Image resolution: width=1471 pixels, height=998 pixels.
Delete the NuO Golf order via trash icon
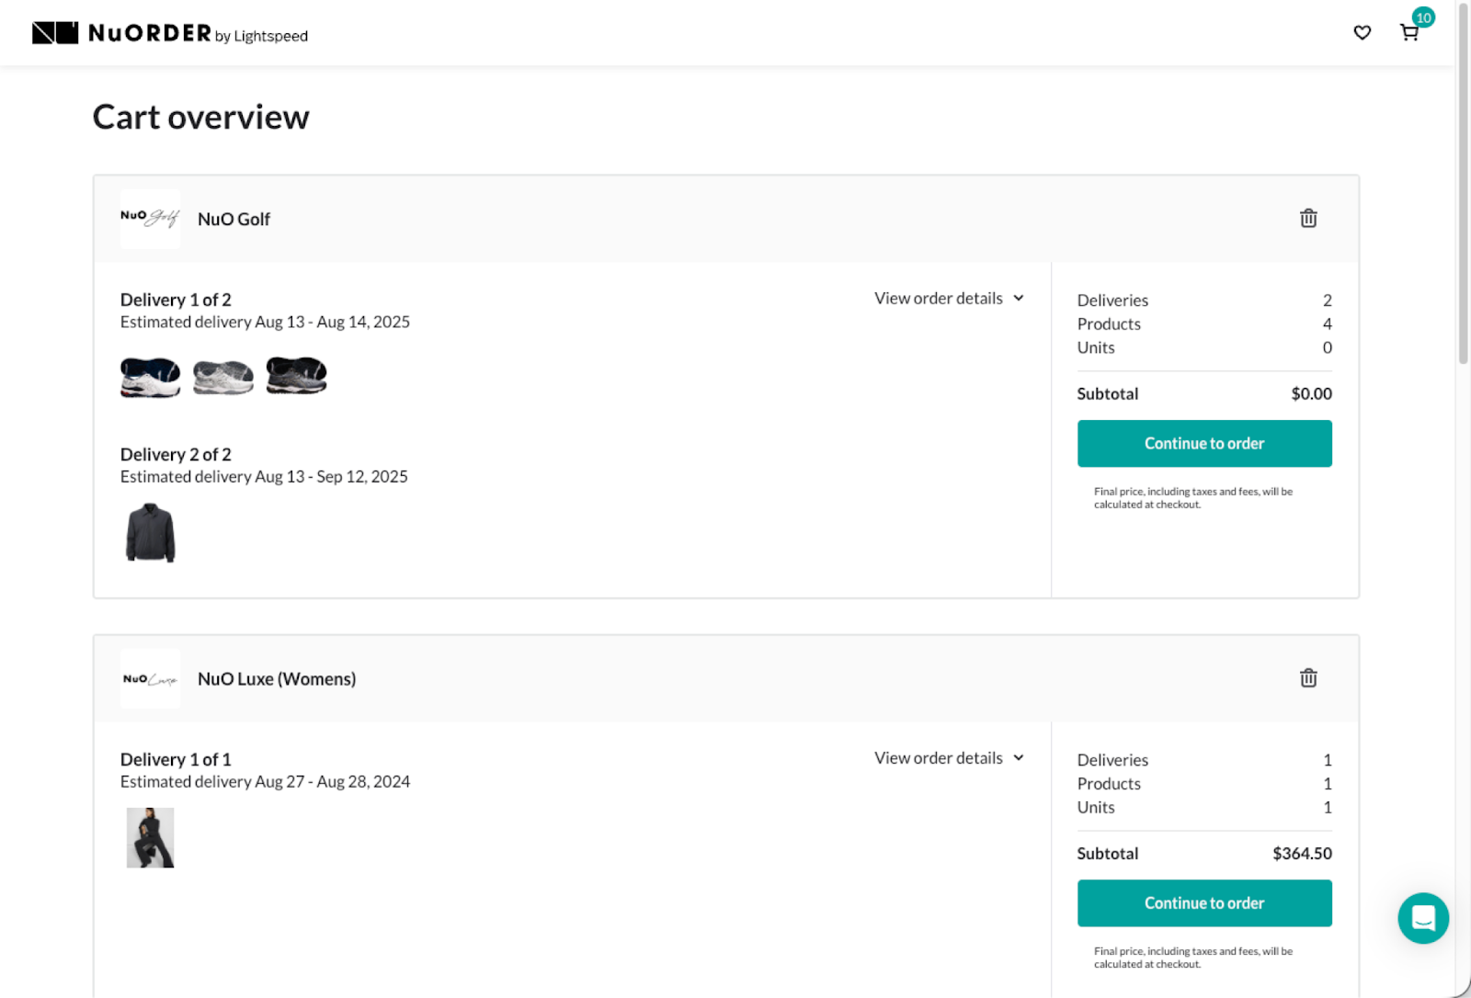pyautogui.click(x=1308, y=219)
